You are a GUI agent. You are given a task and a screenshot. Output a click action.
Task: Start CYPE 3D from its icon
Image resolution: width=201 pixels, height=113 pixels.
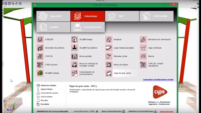(40, 56)
